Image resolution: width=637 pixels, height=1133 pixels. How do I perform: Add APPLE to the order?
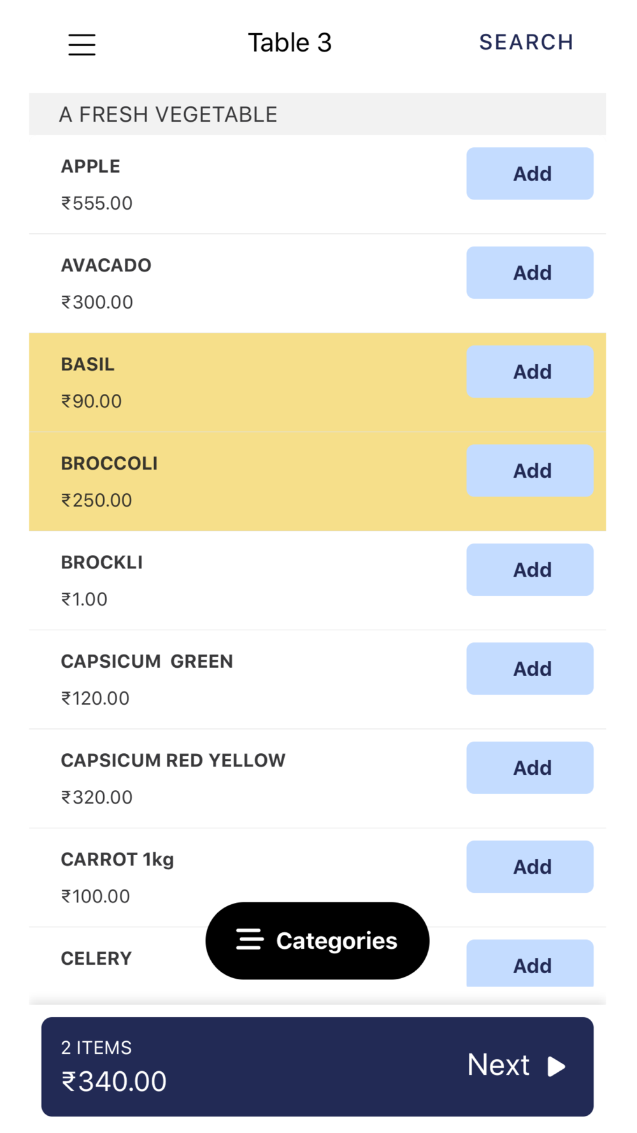[529, 174]
